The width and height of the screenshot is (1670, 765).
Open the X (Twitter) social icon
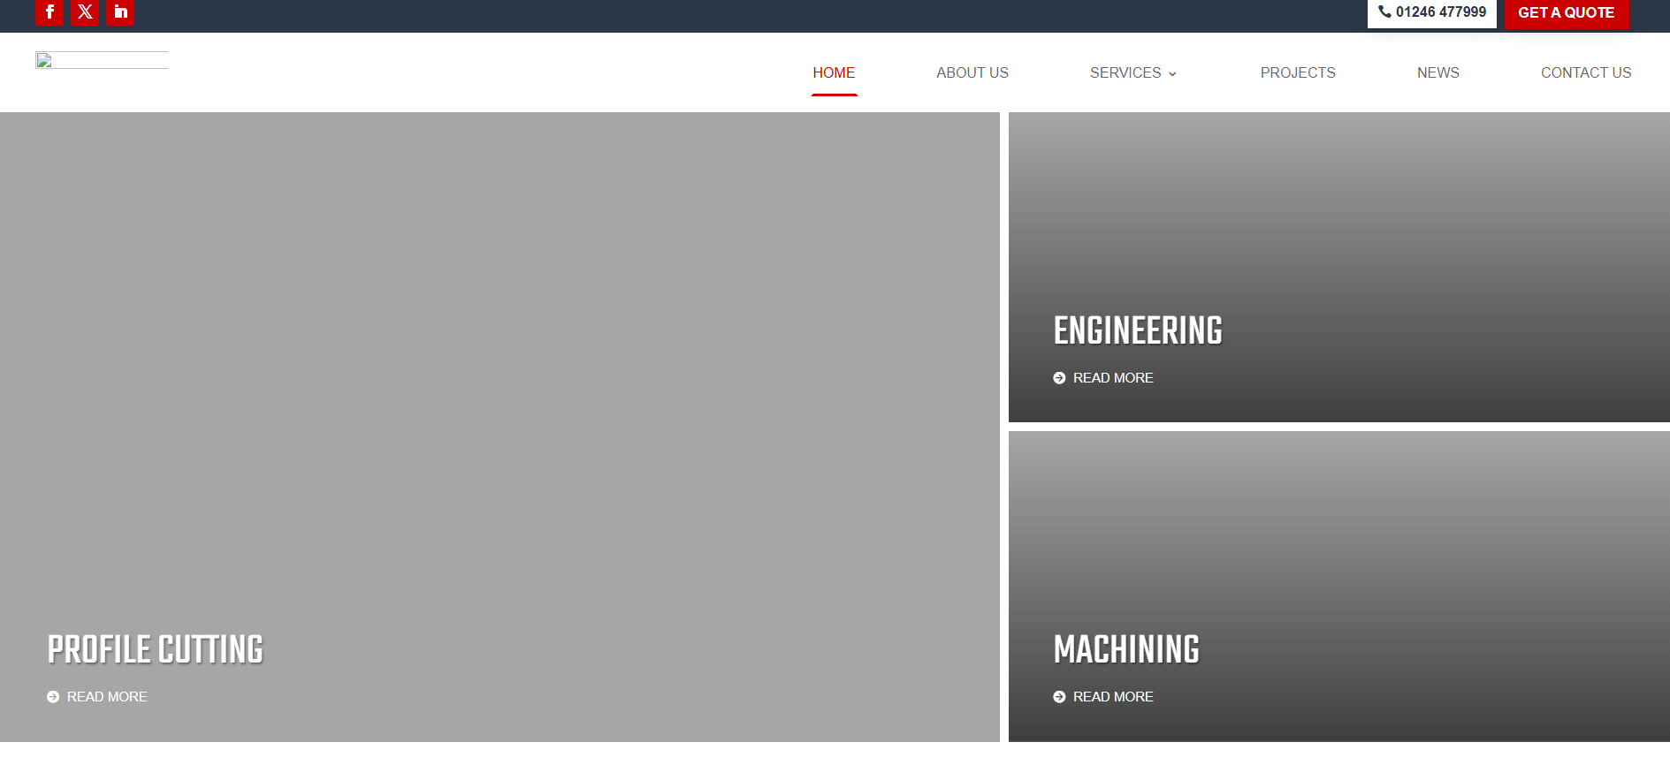click(x=85, y=12)
